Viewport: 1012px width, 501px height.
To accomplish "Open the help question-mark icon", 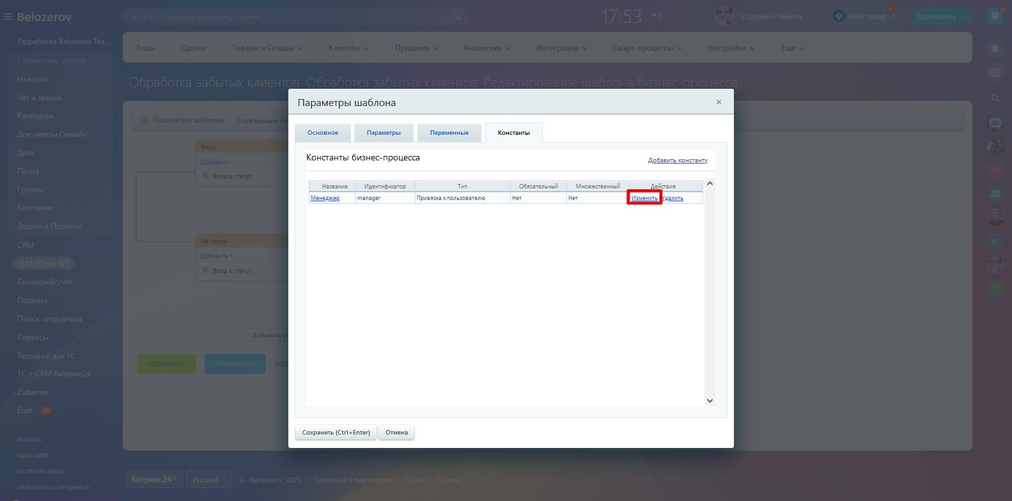I will 995,16.
